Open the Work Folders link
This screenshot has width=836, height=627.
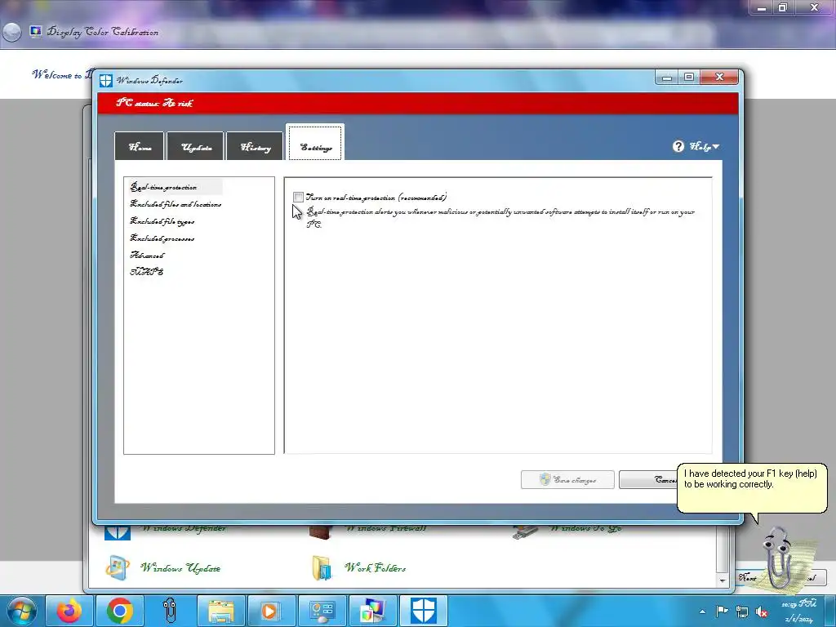[x=375, y=568]
